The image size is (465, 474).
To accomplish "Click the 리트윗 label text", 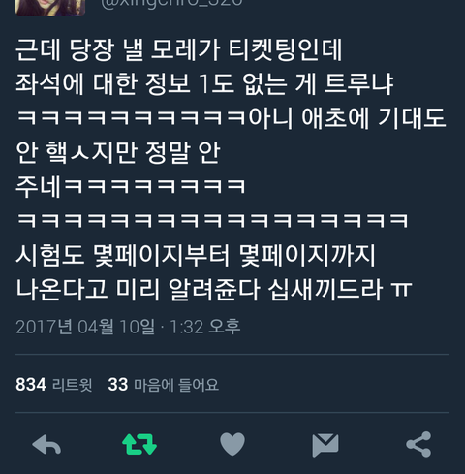I will [73, 385].
